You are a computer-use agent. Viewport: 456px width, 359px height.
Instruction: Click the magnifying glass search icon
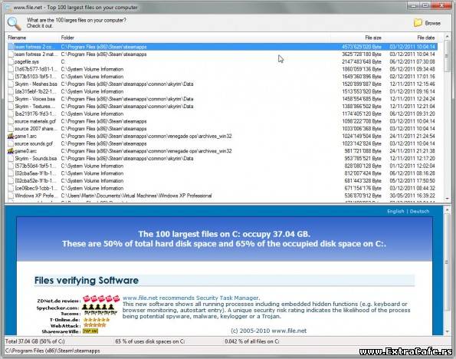tap(14, 23)
